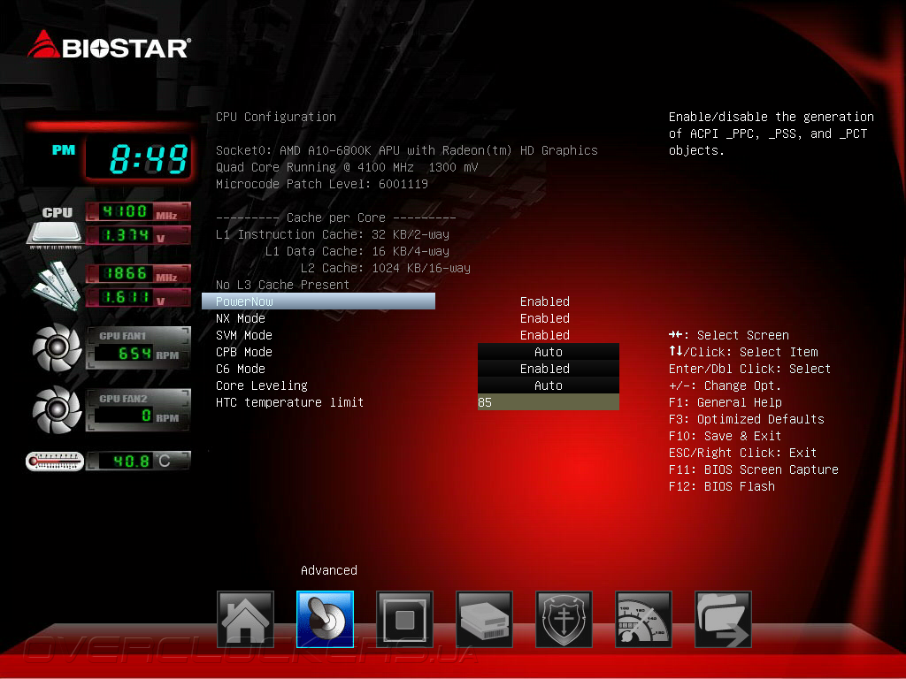Click the CPU chip icon
This screenshot has width=906, height=679.
click(56, 233)
